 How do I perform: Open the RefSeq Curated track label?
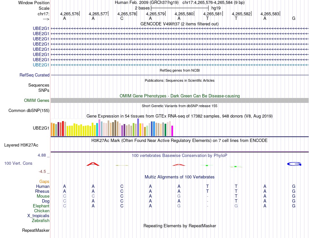34,75
